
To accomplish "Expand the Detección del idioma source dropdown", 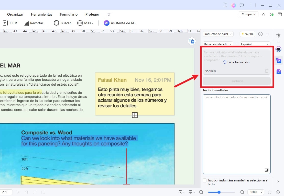I will 218,44.
